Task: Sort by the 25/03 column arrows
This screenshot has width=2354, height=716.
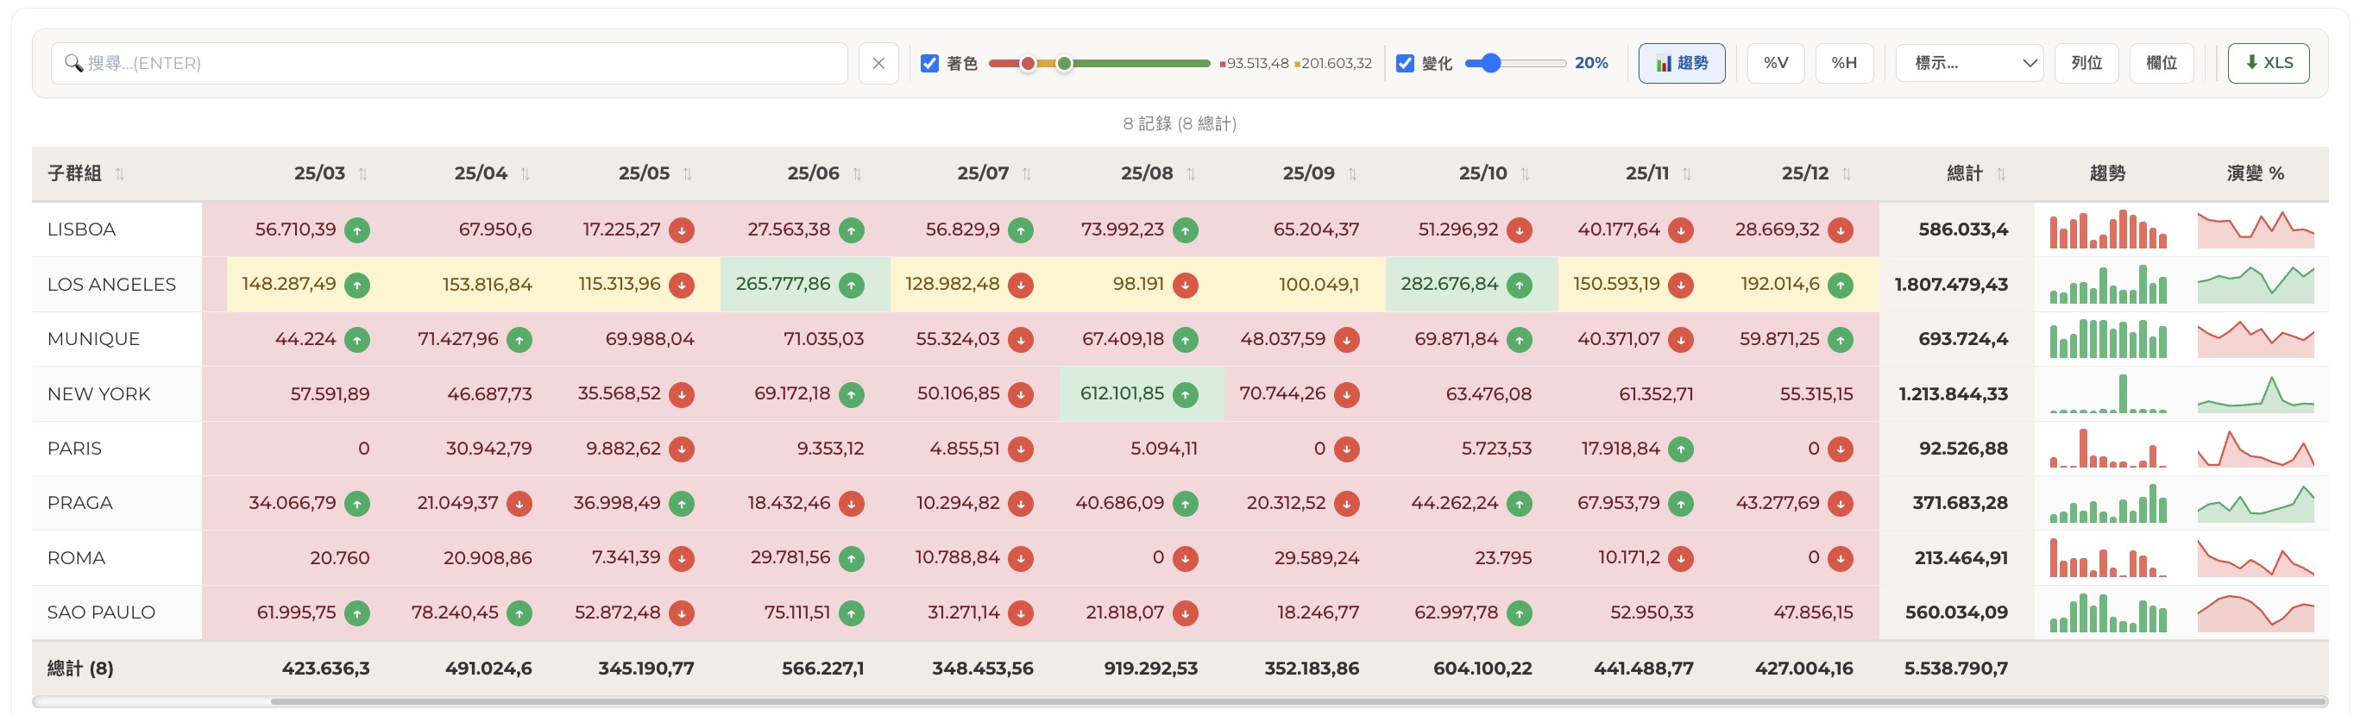Action: click(362, 173)
